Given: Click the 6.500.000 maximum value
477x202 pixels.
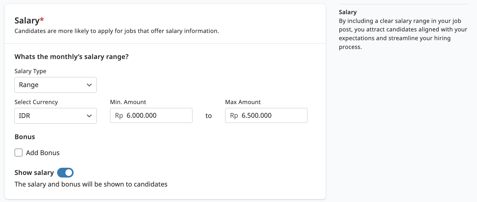Looking at the screenshot, I should [x=257, y=115].
